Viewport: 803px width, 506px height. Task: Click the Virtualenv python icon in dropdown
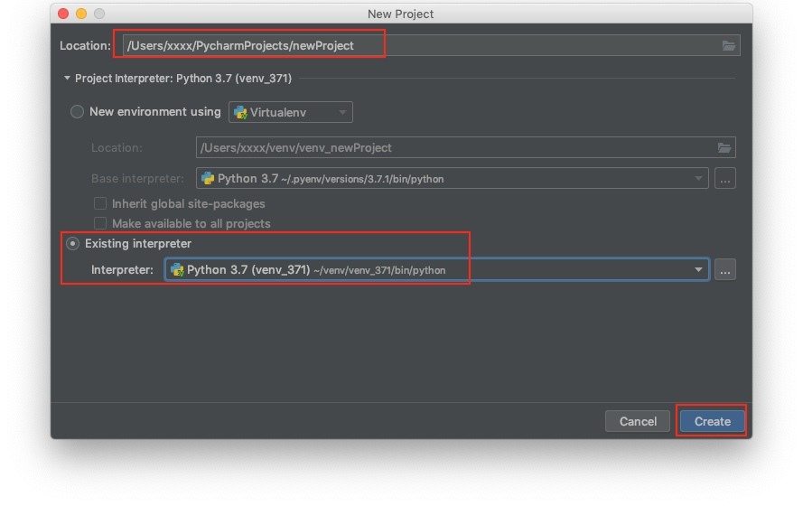[x=240, y=113]
